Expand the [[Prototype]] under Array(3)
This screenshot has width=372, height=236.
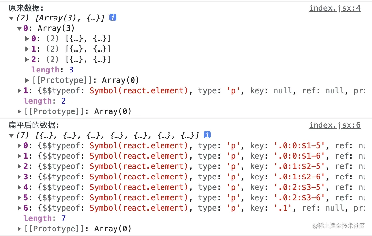click(x=27, y=80)
